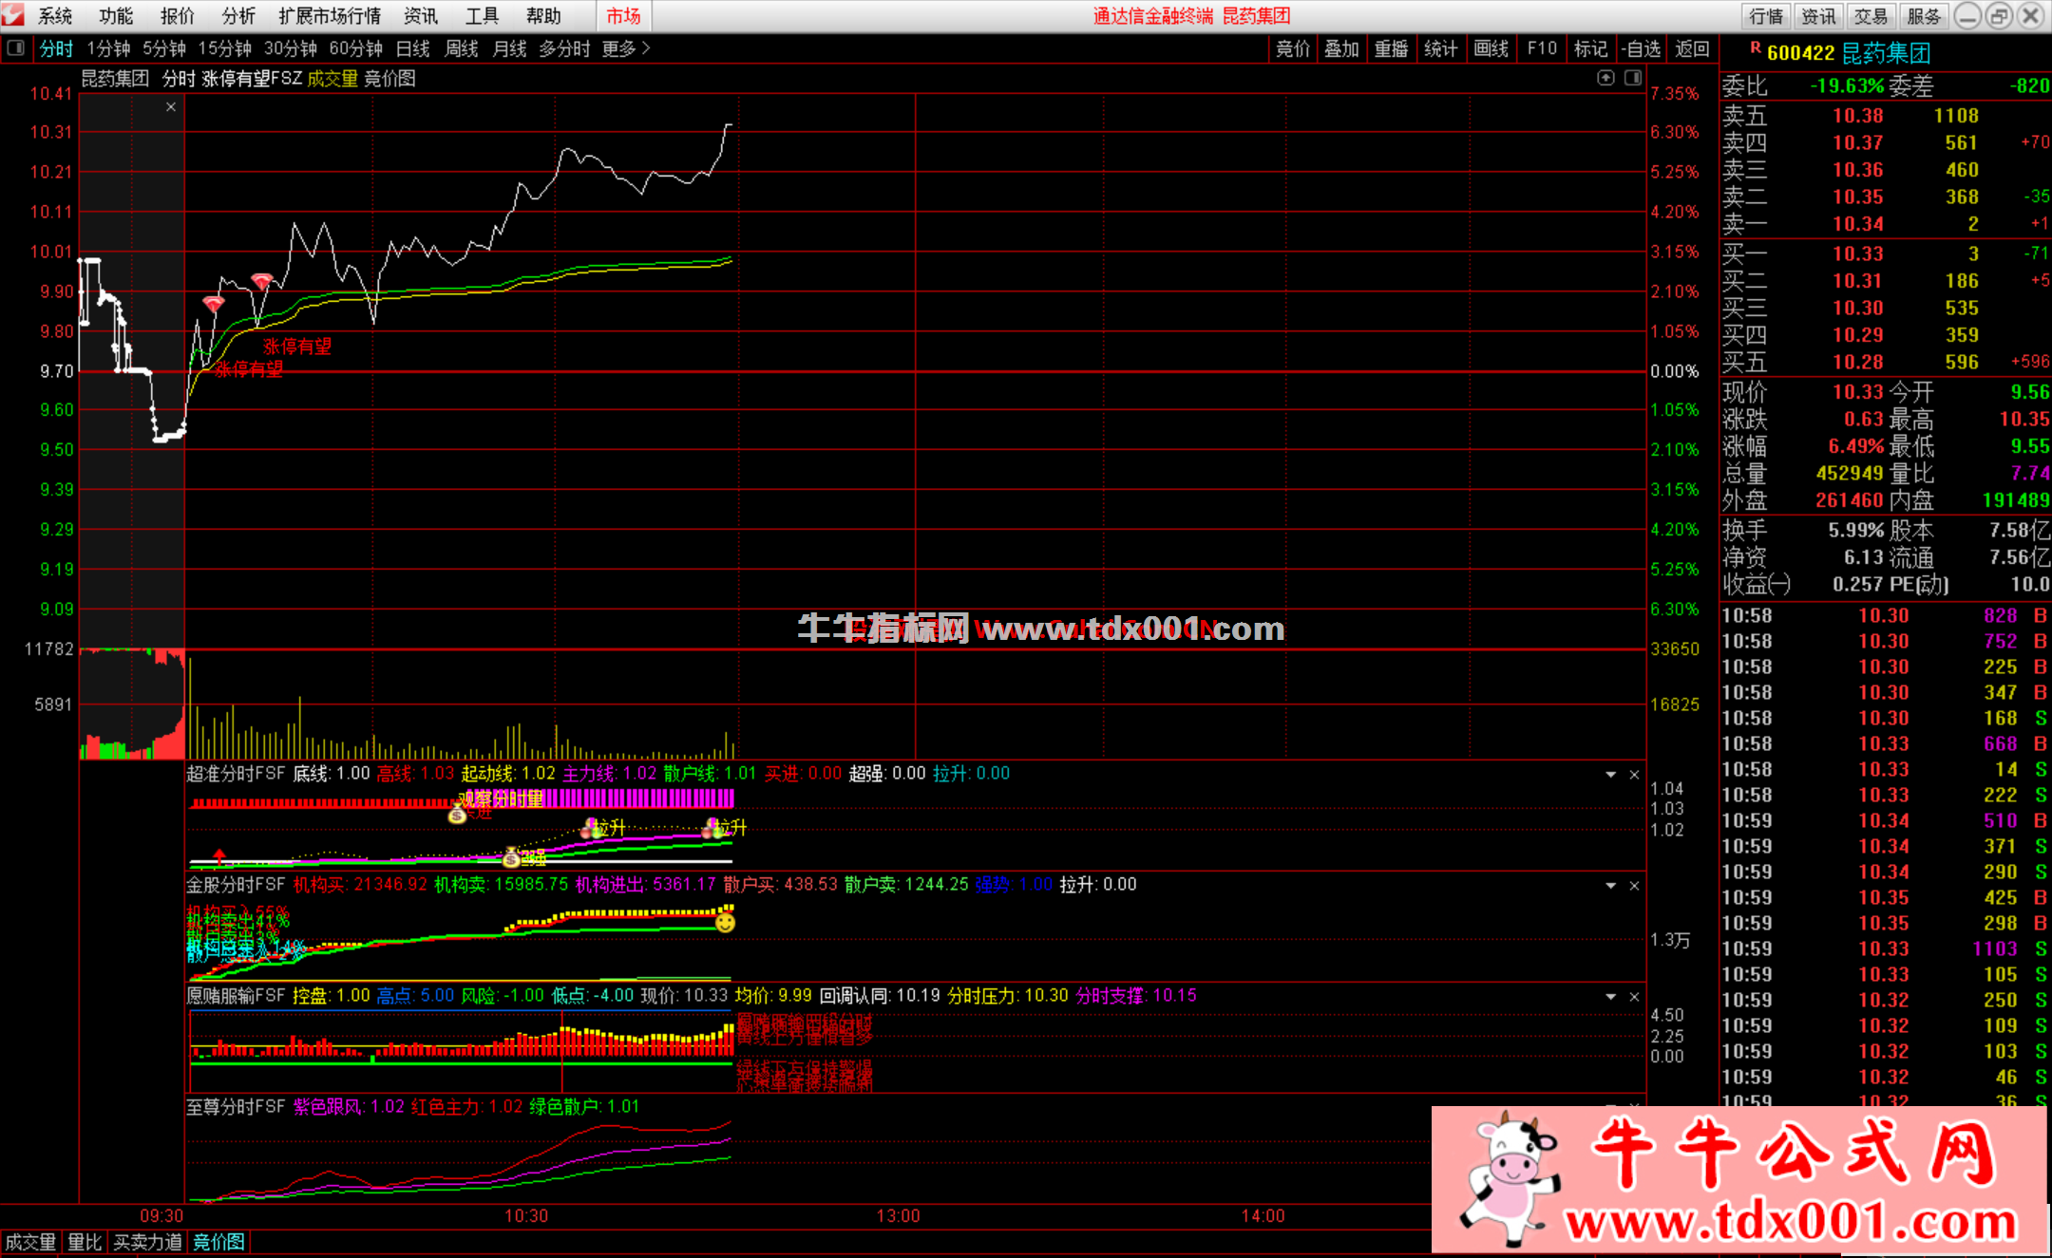Click the second red diamond signal marker
Image resolution: width=2052 pixels, height=1258 pixels.
tap(261, 281)
